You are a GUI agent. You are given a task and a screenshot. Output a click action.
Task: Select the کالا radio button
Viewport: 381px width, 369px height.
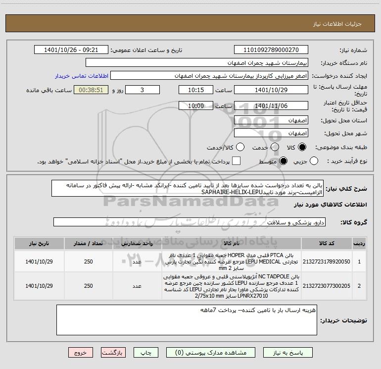302,147
